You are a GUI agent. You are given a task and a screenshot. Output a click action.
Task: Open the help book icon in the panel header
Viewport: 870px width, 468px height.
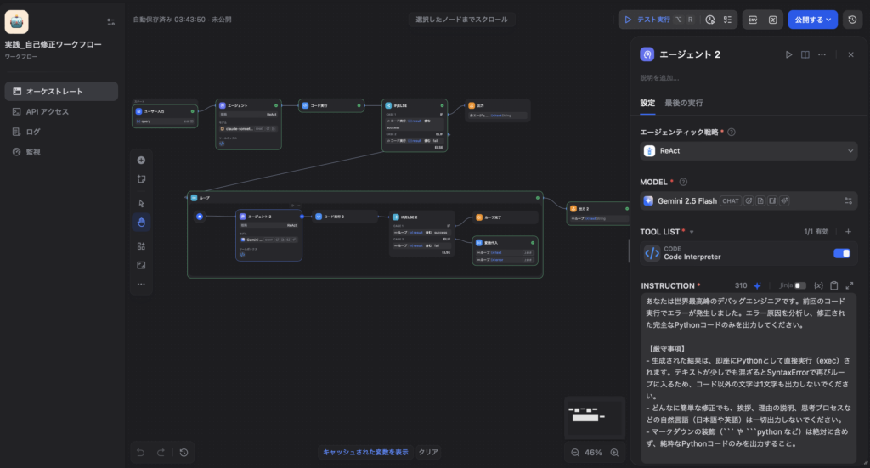[x=805, y=54]
